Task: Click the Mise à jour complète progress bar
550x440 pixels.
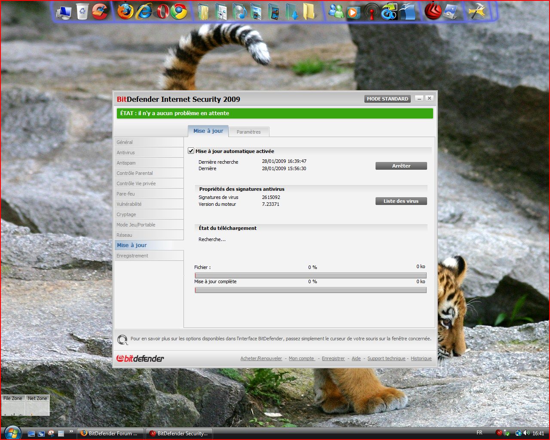Action: coord(311,290)
